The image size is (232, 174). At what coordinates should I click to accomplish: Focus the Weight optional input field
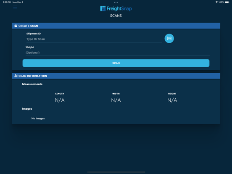(118, 53)
